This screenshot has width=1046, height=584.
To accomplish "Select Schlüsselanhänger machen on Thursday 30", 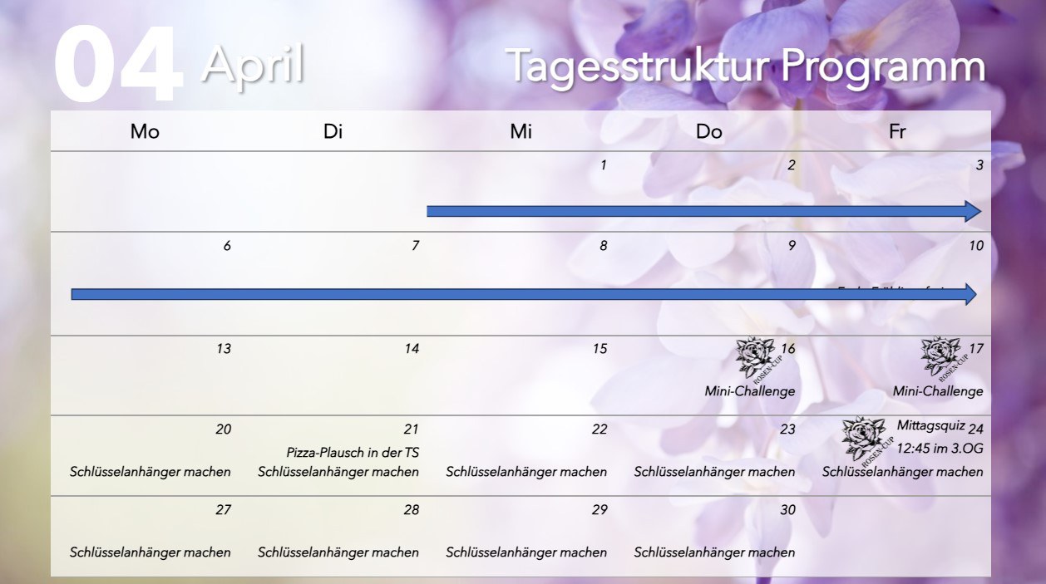I will (x=714, y=552).
